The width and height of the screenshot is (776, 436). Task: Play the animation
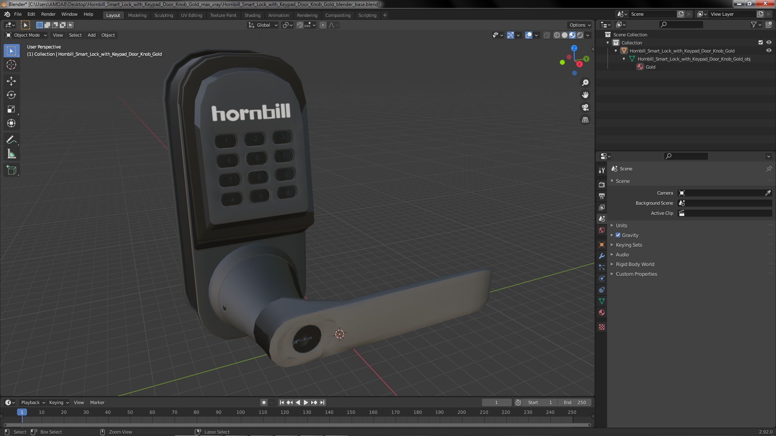[306, 402]
